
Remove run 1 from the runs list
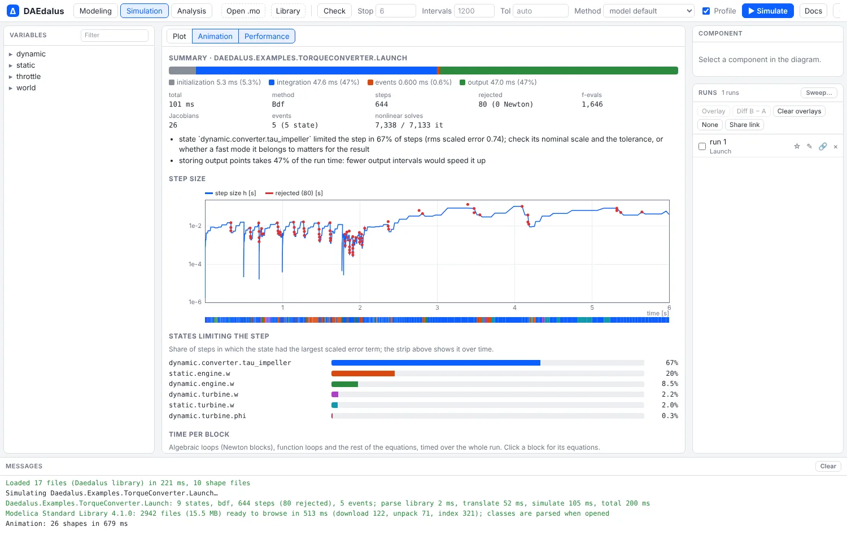coord(836,147)
